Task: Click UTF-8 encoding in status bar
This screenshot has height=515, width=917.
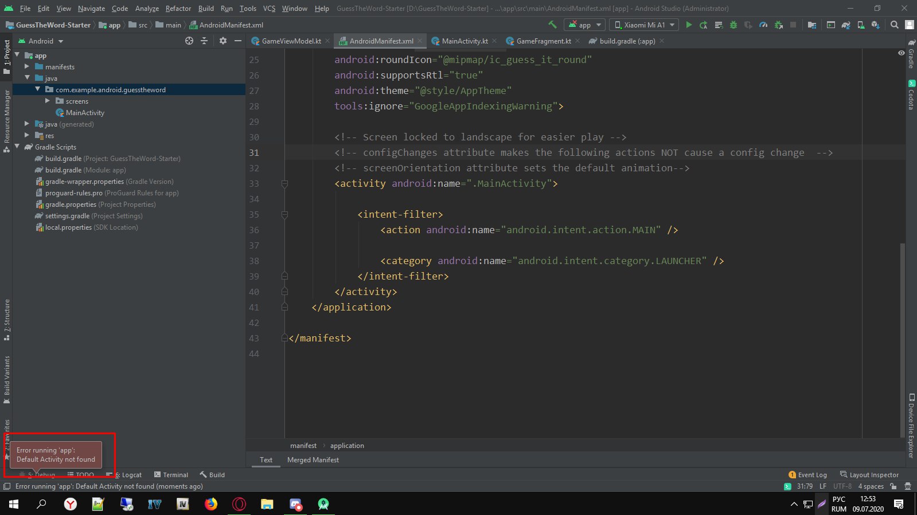Action: tap(842, 486)
